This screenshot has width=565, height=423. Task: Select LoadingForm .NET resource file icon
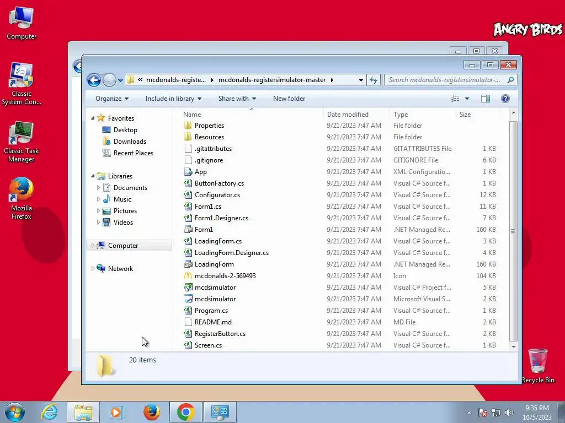188,264
